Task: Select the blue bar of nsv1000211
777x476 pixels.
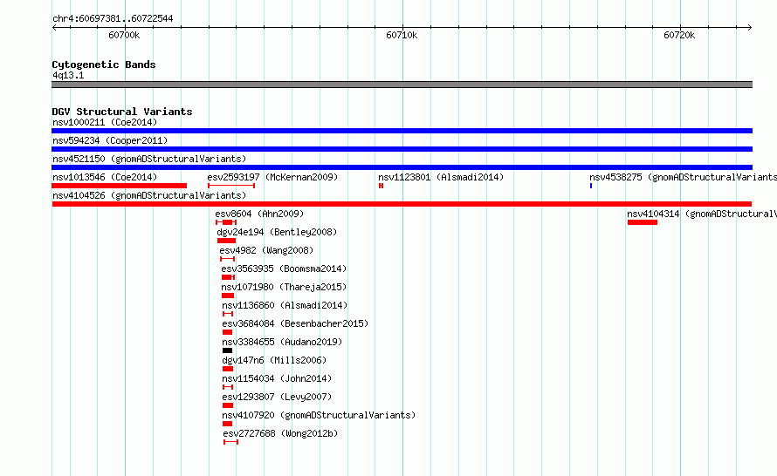Action: (x=402, y=131)
